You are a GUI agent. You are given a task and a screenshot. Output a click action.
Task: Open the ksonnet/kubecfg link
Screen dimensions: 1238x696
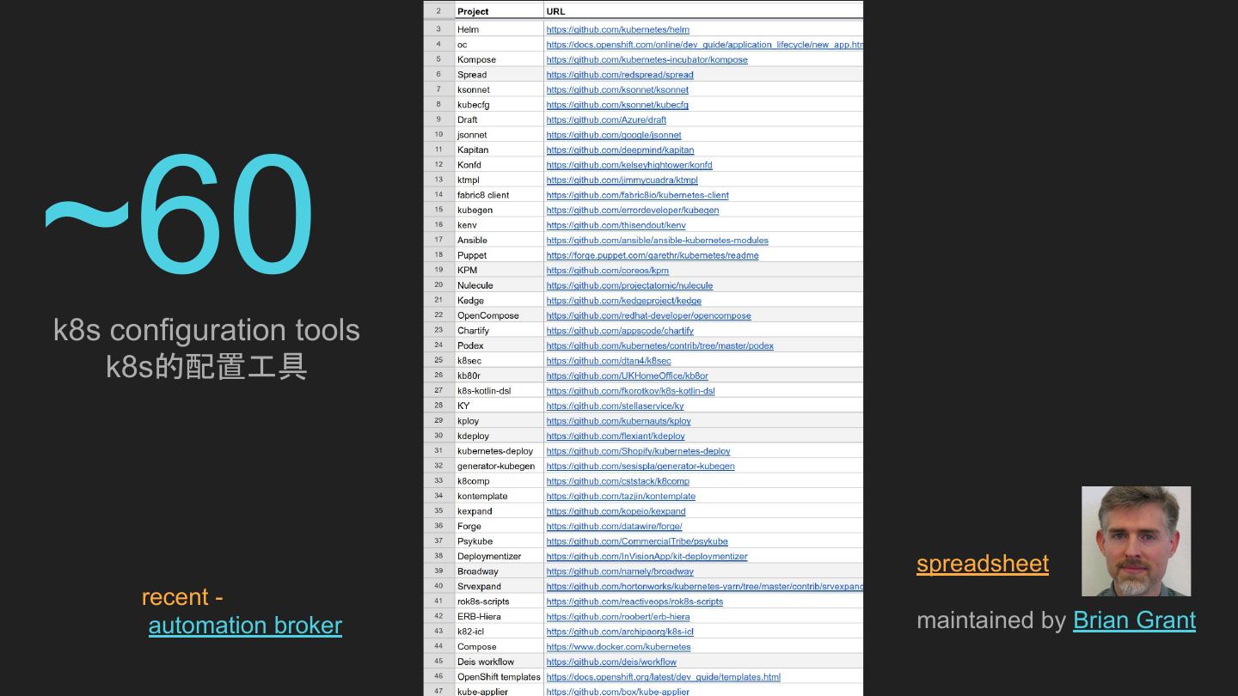pos(617,105)
